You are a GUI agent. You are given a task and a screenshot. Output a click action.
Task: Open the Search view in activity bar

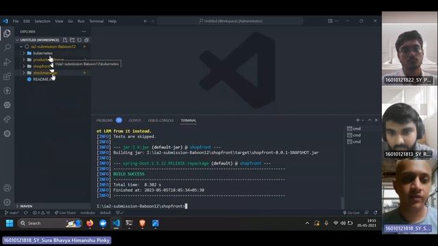[x=7, y=48]
